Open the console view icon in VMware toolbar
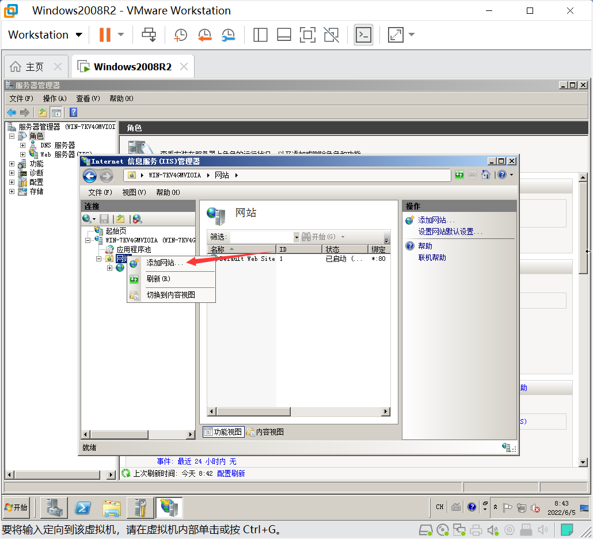This screenshot has height=539, width=593. click(363, 35)
